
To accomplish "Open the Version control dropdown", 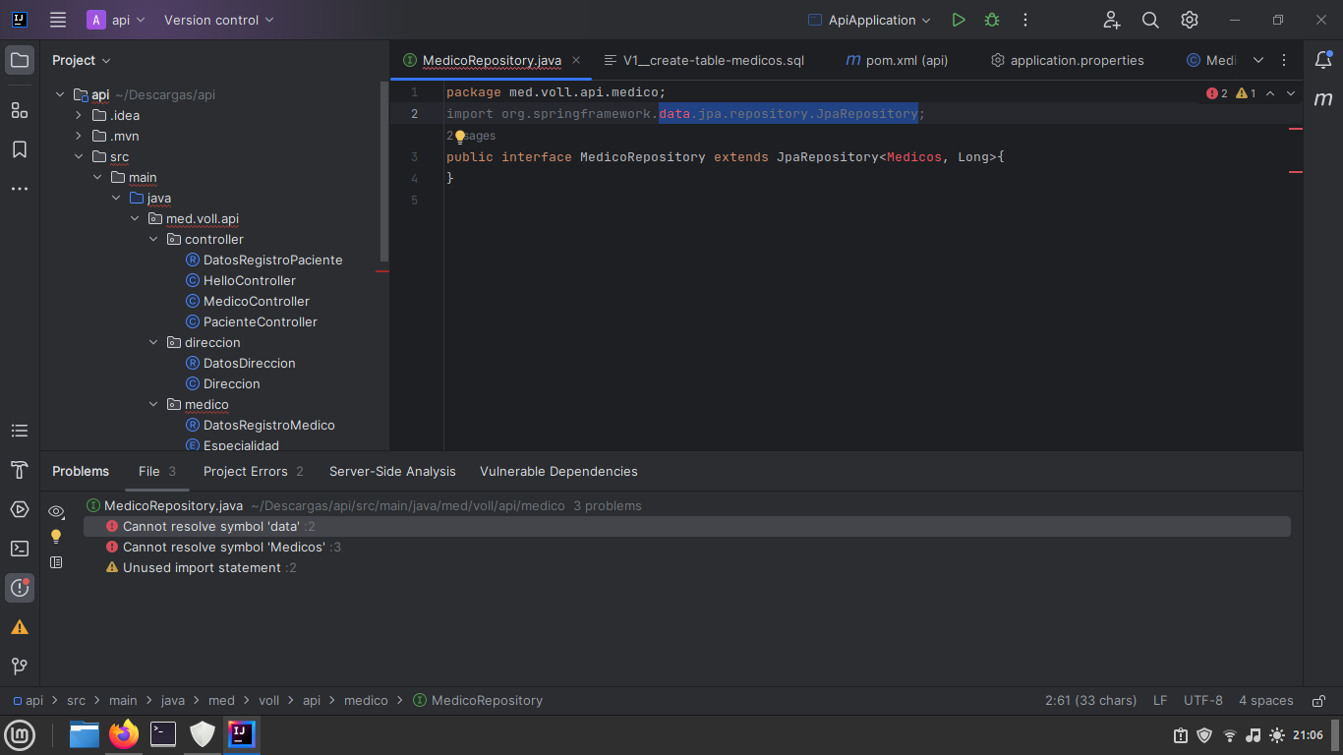I will pyautogui.click(x=219, y=20).
